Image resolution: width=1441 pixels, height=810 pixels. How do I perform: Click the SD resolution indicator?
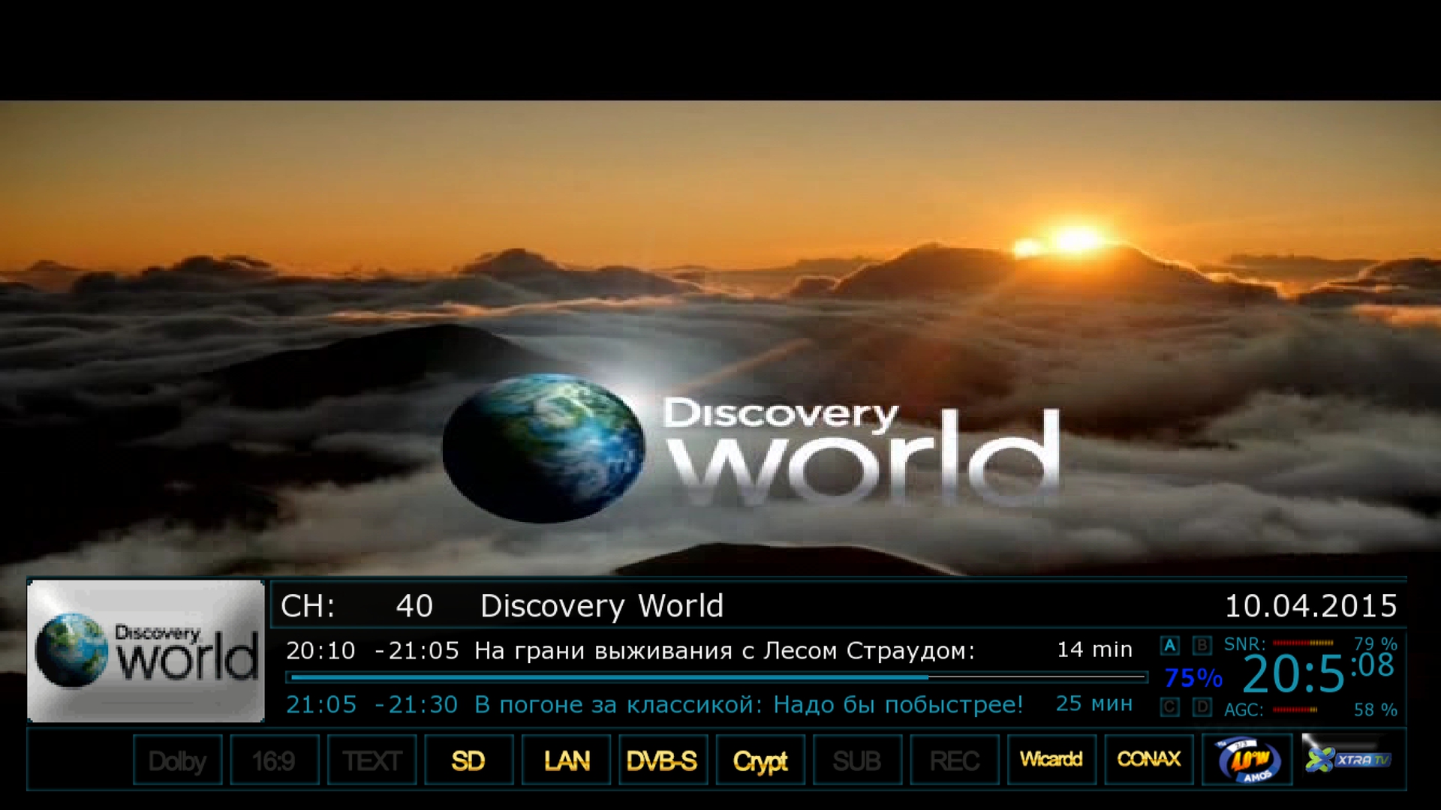click(x=469, y=760)
